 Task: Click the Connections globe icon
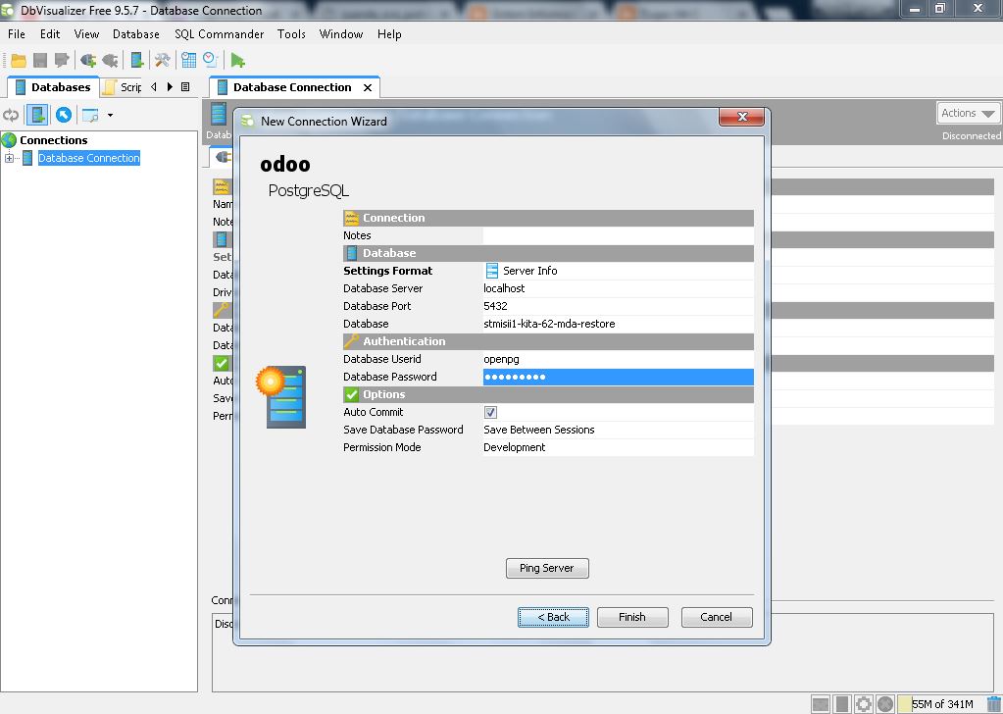click(x=9, y=139)
